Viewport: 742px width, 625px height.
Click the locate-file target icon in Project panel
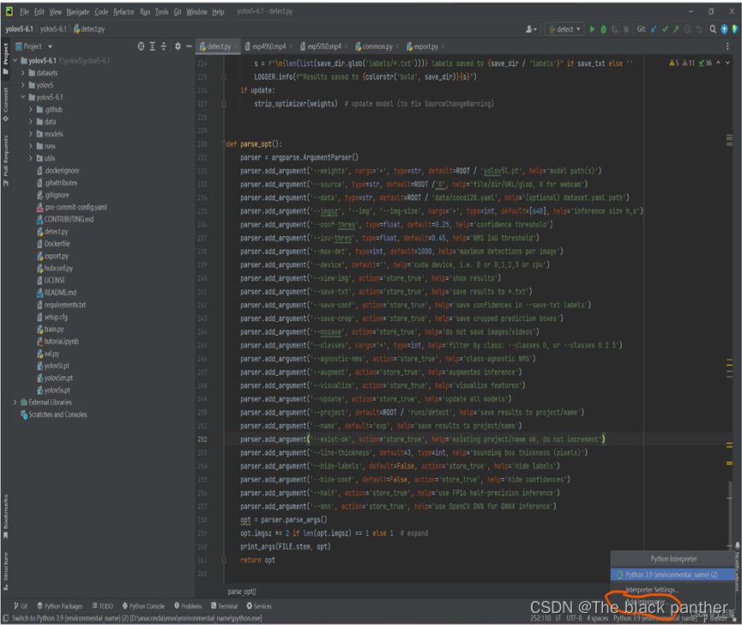142,46
